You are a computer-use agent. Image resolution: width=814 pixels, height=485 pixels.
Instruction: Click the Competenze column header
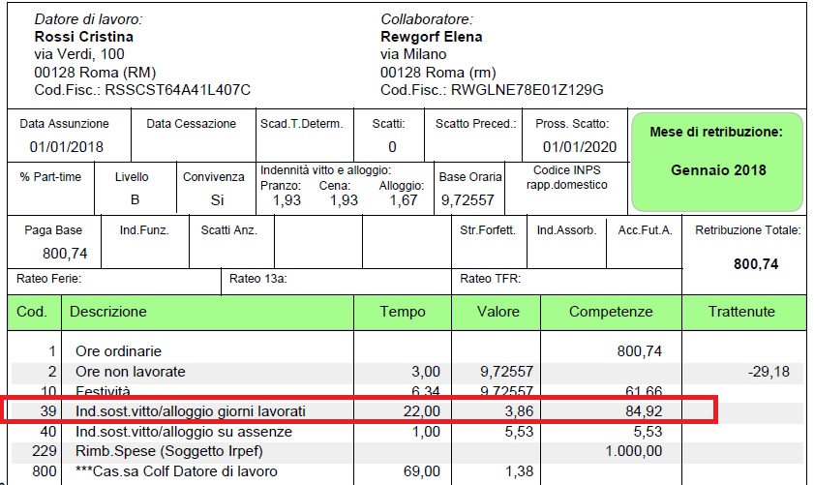[611, 312]
